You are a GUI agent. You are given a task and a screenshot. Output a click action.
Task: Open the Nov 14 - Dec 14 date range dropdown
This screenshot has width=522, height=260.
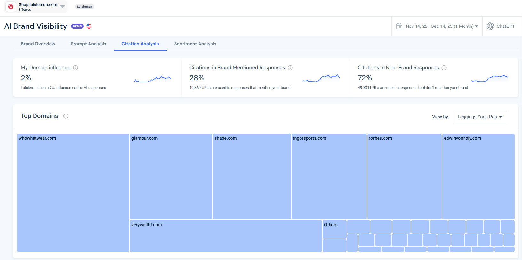point(441,26)
